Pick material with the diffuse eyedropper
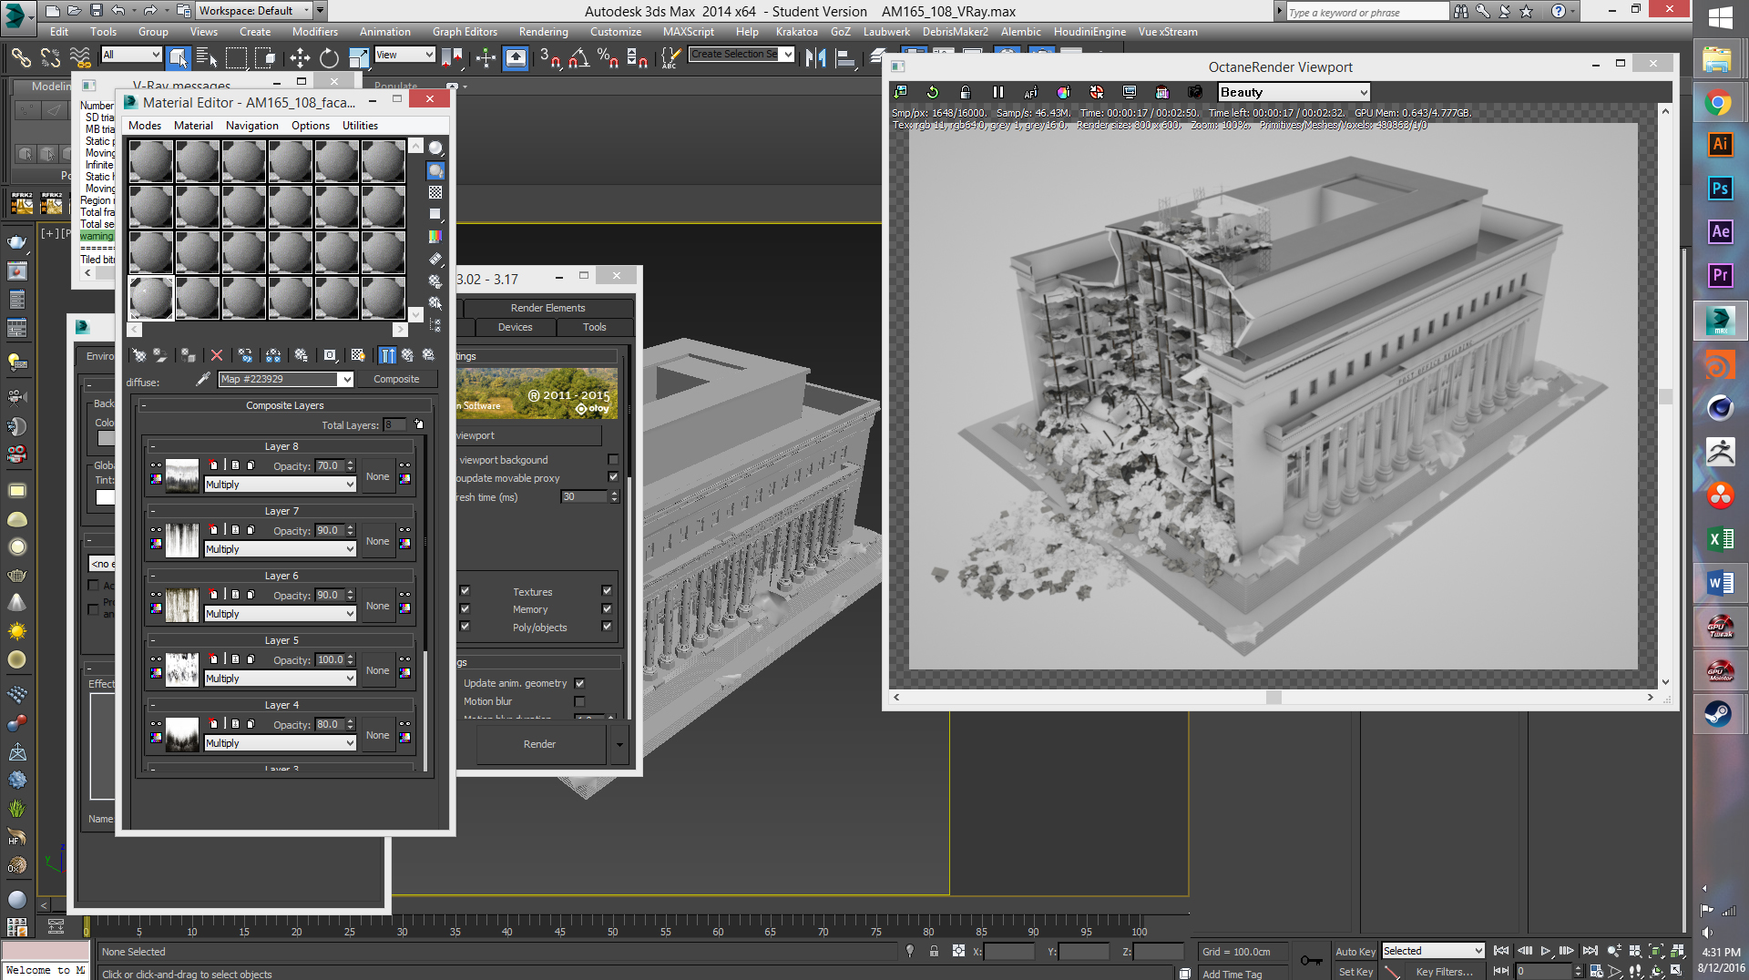This screenshot has height=980, width=1749. 203,379
